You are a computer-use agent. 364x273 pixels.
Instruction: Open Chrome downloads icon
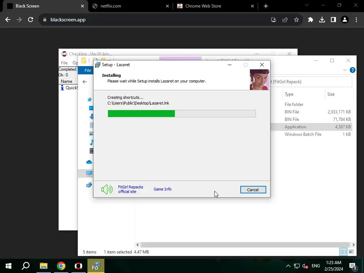click(x=322, y=20)
